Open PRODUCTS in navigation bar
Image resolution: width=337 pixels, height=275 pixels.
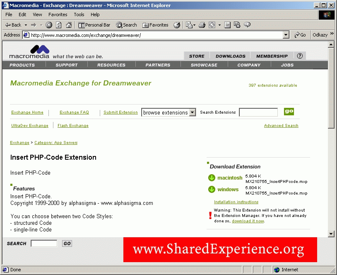22,65
